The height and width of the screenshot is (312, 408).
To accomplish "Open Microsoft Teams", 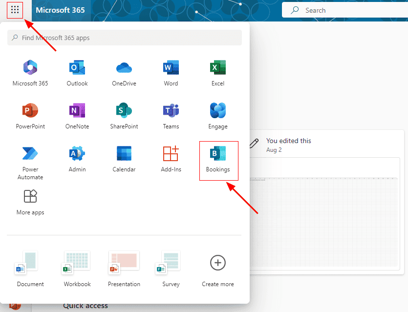I will coord(171,116).
